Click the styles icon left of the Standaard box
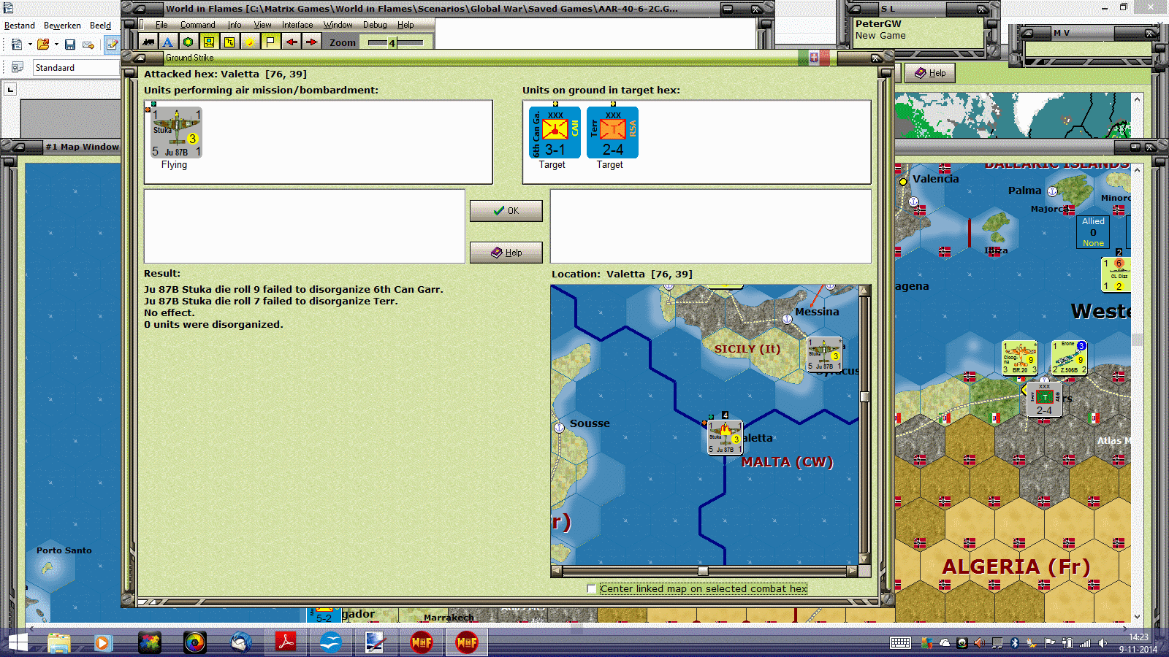 (18, 67)
